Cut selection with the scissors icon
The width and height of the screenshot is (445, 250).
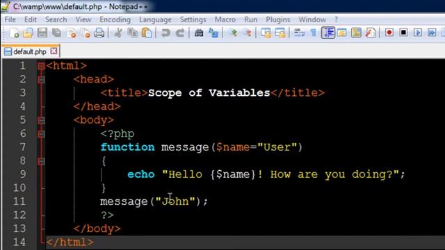click(x=118, y=33)
